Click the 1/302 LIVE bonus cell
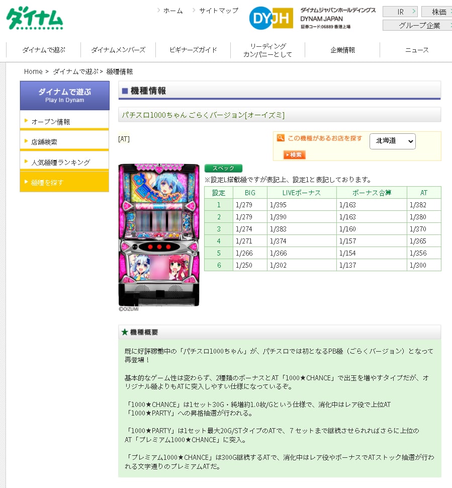Screen dimensions: 452x488 pyautogui.click(x=302, y=265)
